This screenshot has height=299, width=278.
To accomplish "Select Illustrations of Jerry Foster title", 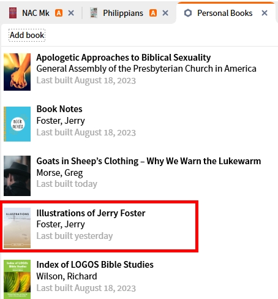I will click(91, 213).
